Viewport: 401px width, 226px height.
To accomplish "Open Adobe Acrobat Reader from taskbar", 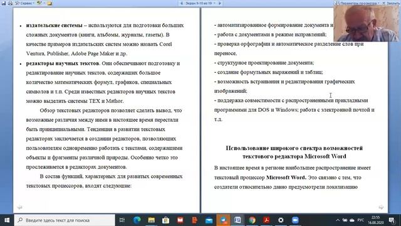I will click(x=266, y=220).
